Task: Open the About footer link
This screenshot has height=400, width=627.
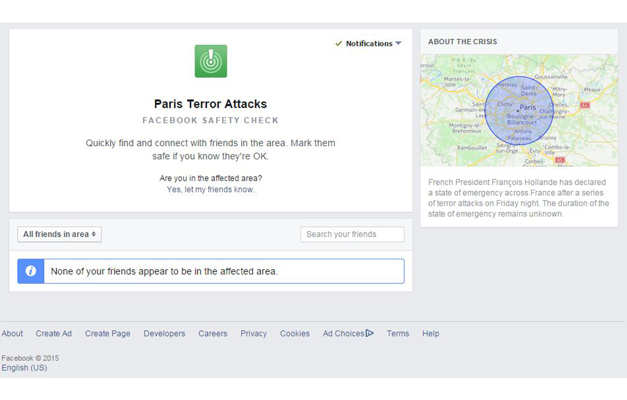Action: (x=12, y=333)
